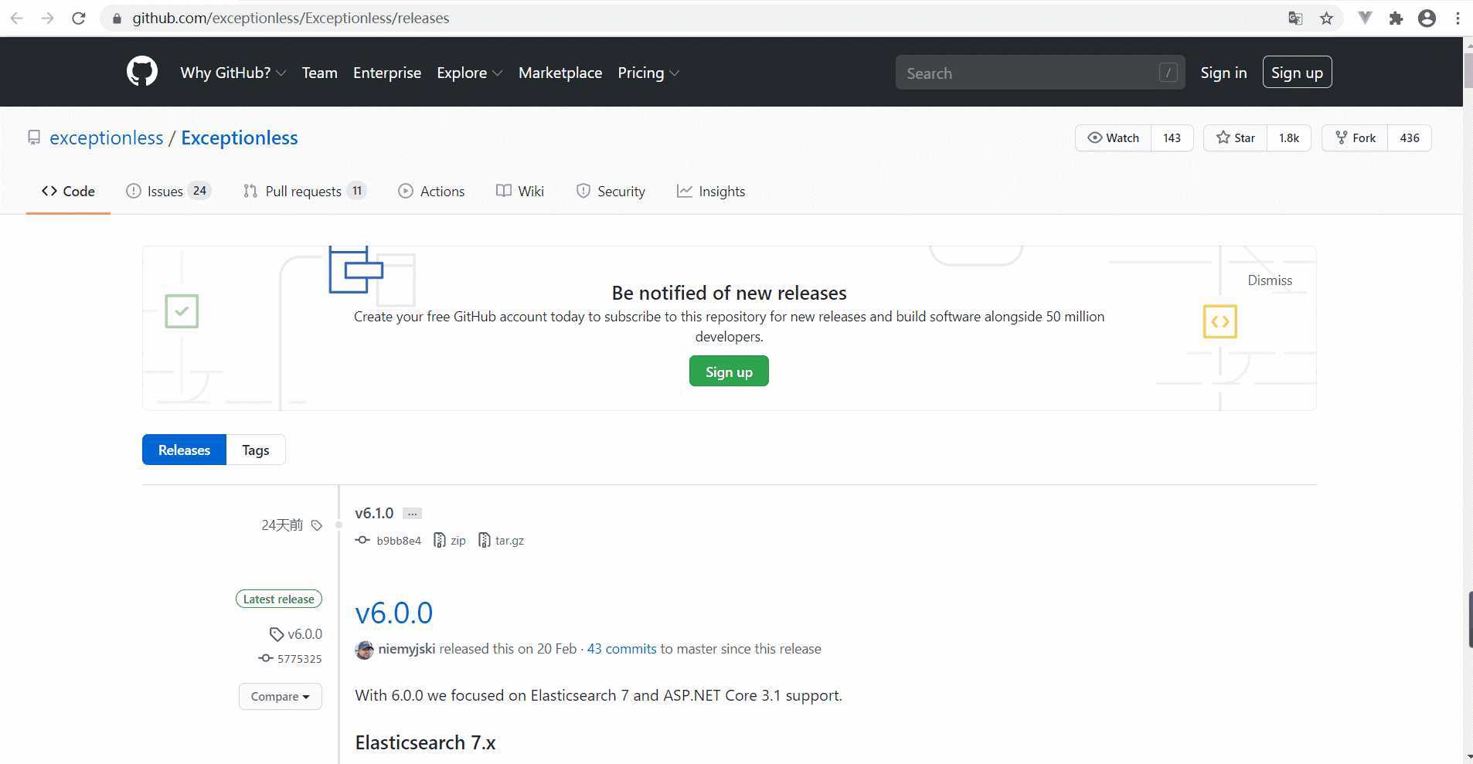Screen dimensions: 1473x764
Task: View the 1.8k stargazers count
Action: 1289,138
